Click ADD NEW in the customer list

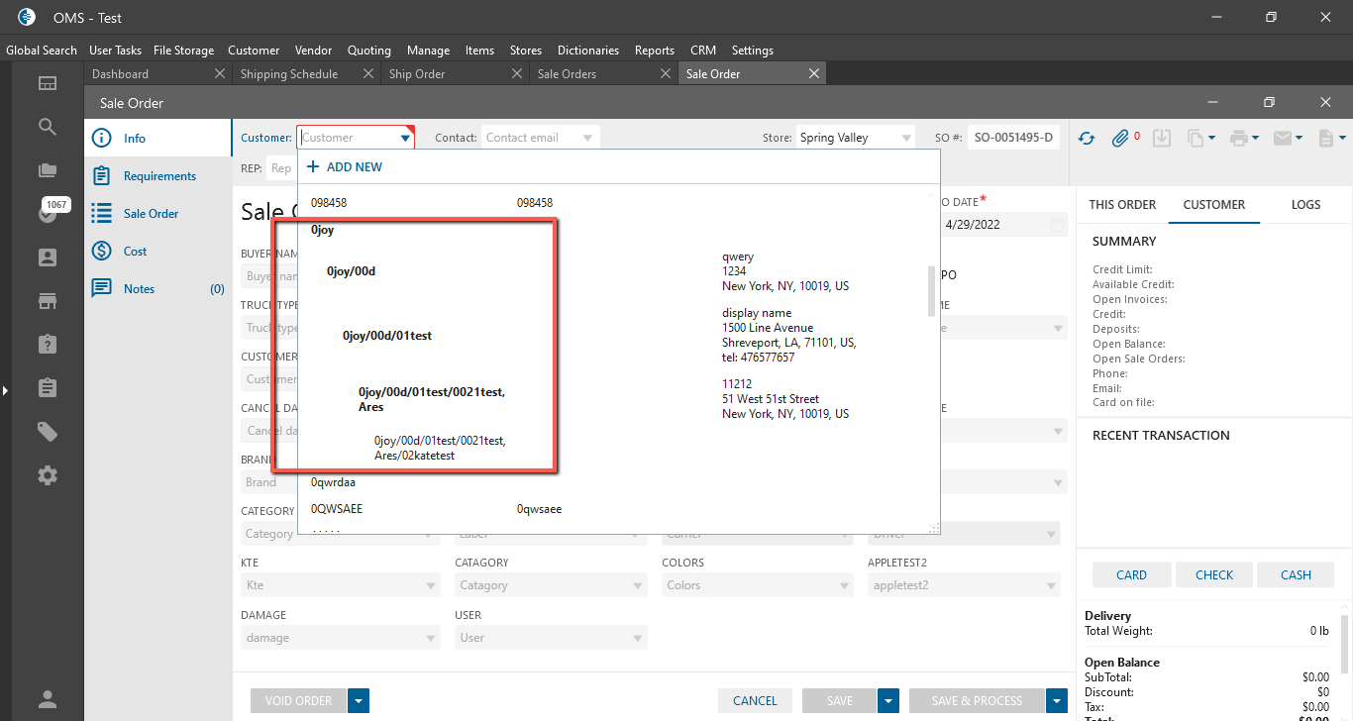pyautogui.click(x=345, y=167)
